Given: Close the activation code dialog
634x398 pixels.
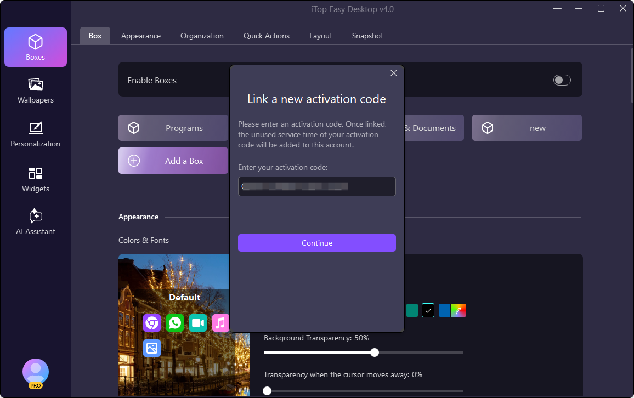Looking at the screenshot, I should [x=393, y=73].
